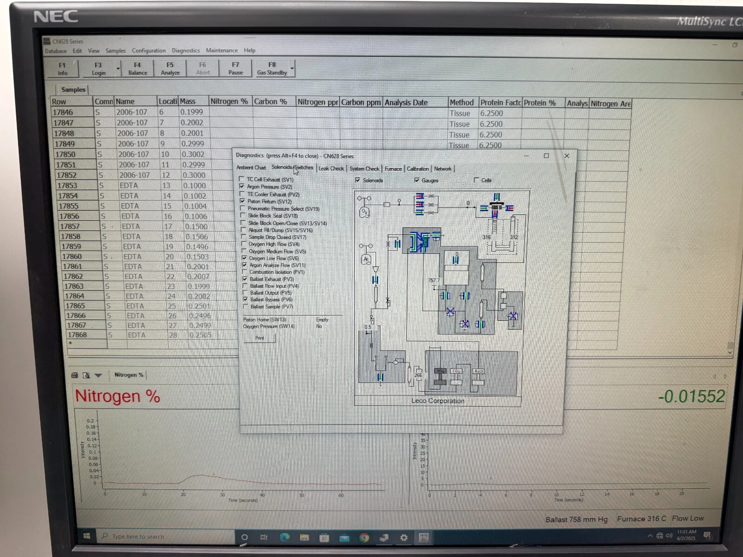Screen dimensions: 743x557
Task: Click the F1 Info toolbar button
Action: click(x=62, y=69)
